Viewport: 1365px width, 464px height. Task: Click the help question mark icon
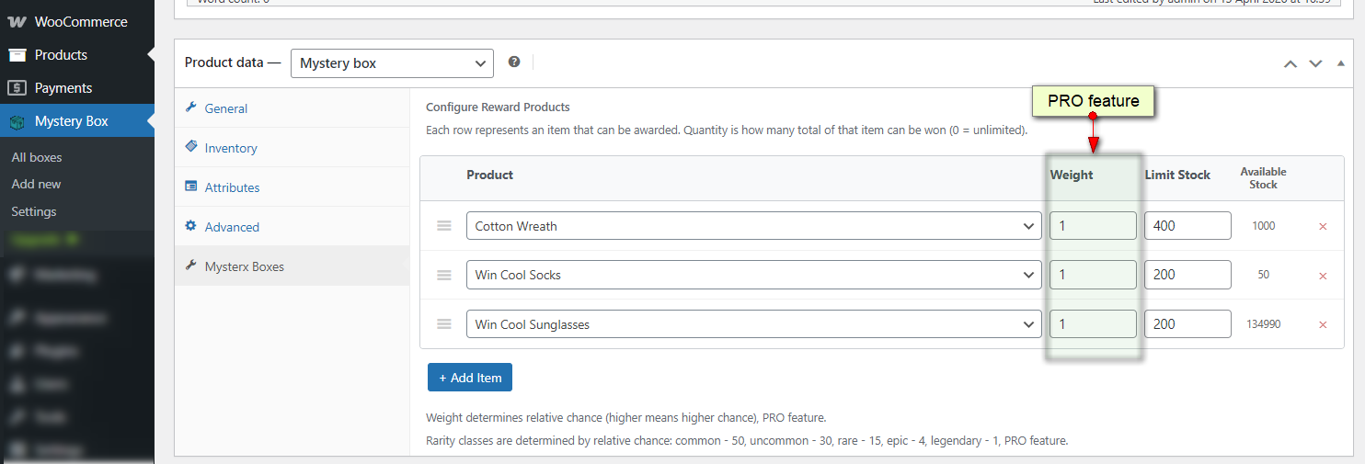(514, 62)
